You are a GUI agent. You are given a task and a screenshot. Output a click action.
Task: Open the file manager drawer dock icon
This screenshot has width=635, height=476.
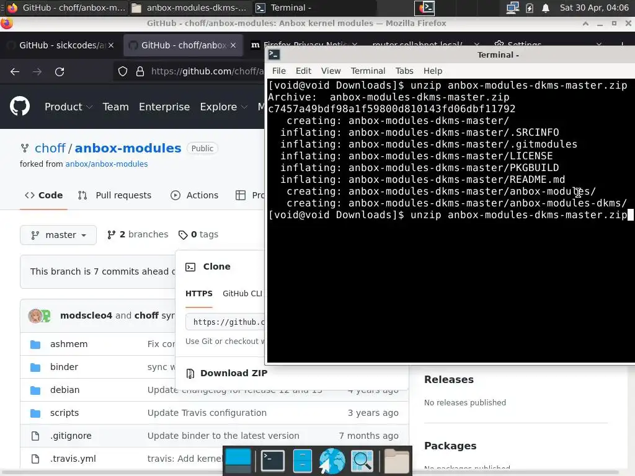click(302, 461)
